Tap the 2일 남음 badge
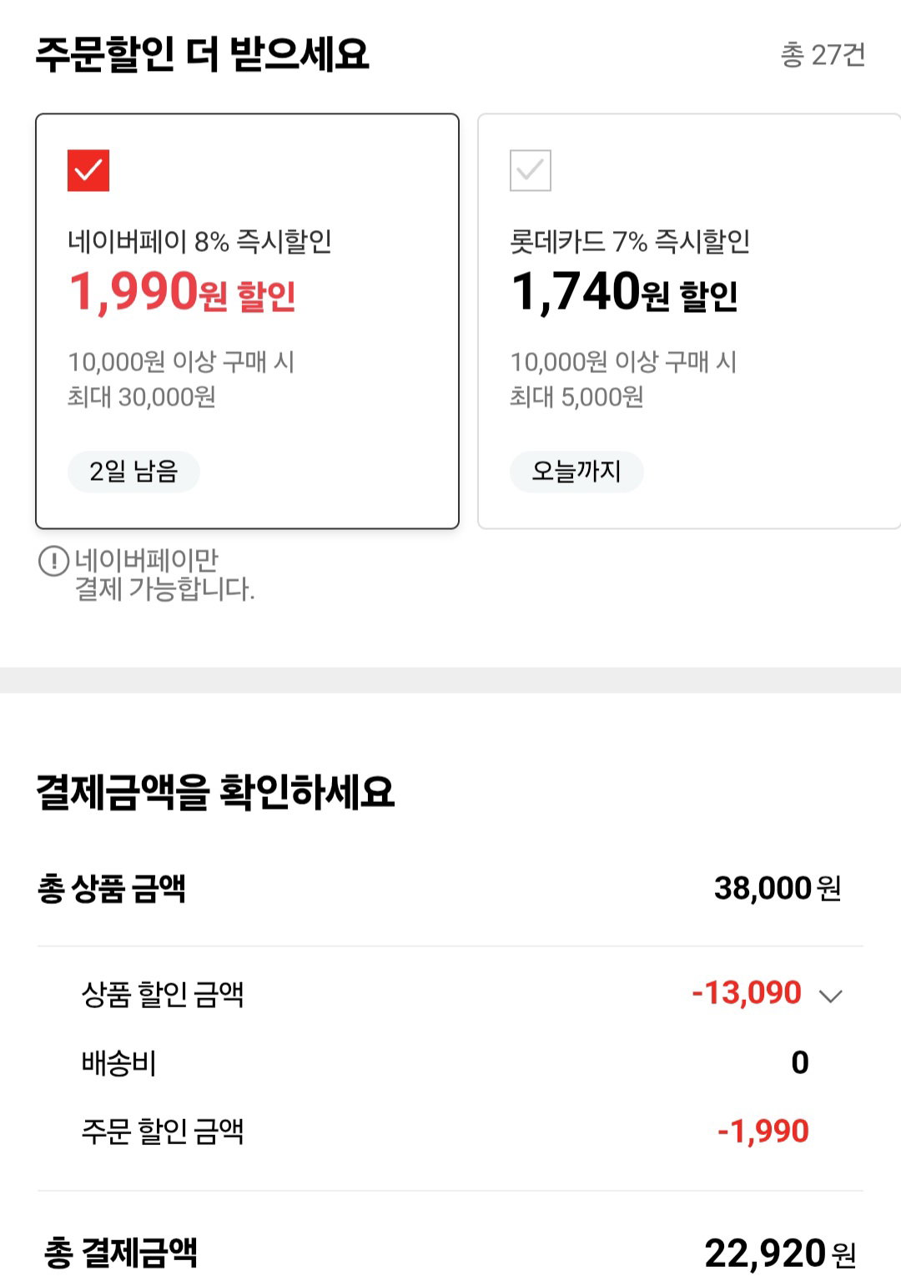The image size is (901, 1286). (x=133, y=472)
